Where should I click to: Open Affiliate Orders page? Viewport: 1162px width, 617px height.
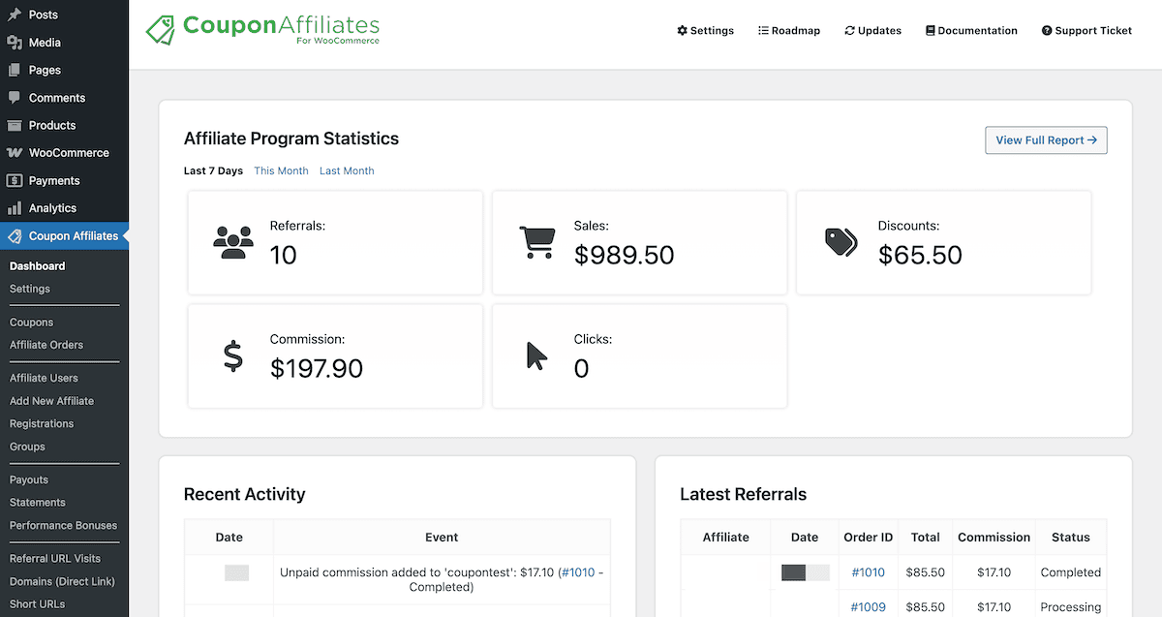46,345
